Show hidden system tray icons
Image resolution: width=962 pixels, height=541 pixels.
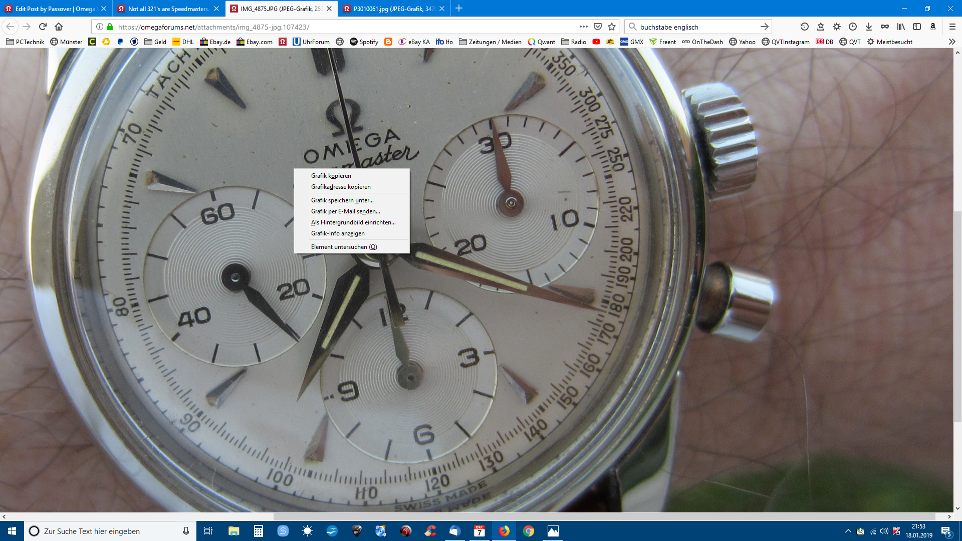click(848, 531)
